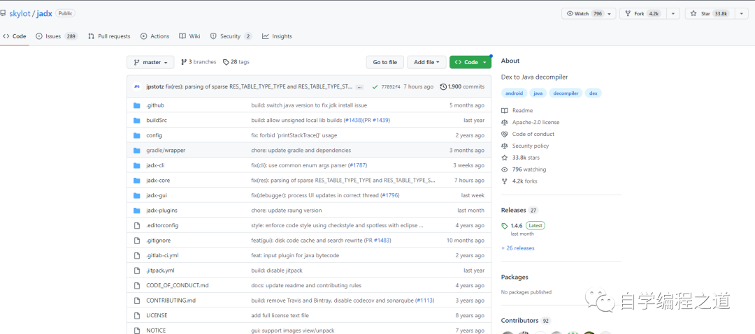Click the LICENSE file icon
The width and height of the screenshot is (755, 334).
tap(137, 315)
